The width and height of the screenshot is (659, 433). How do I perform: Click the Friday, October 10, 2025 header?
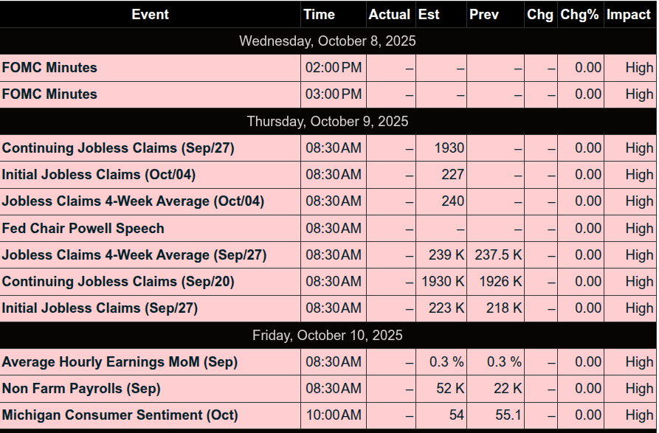click(328, 336)
